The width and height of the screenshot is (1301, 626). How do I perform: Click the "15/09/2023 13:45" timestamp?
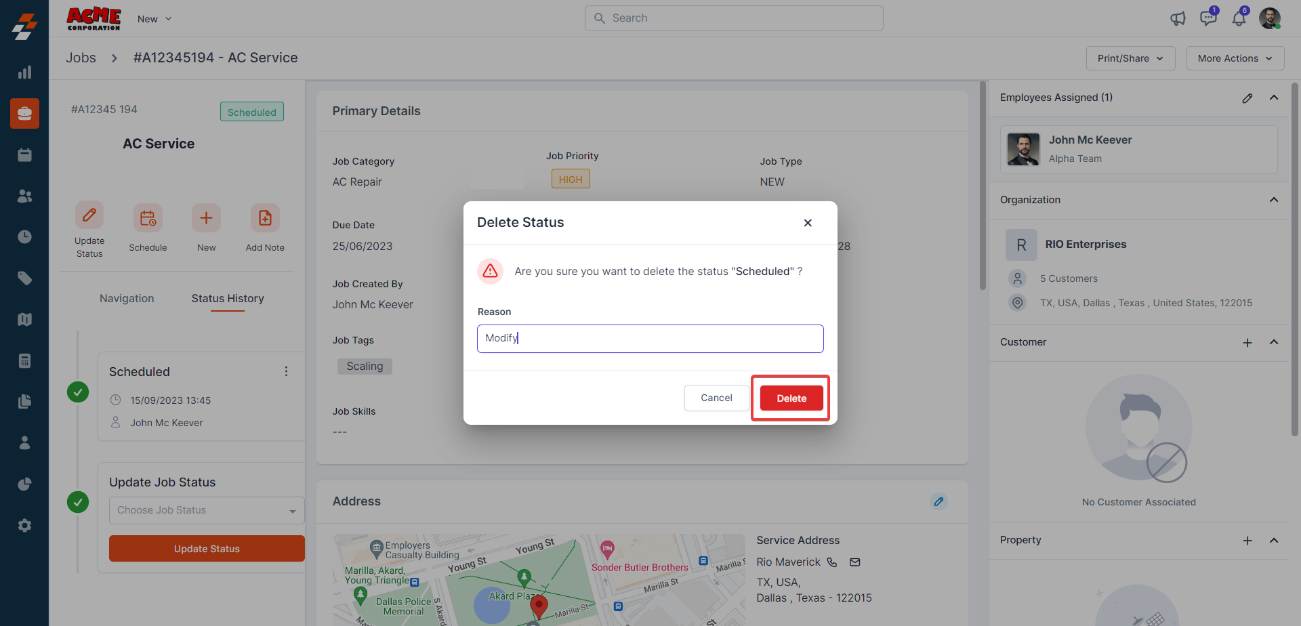coord(171,400)
